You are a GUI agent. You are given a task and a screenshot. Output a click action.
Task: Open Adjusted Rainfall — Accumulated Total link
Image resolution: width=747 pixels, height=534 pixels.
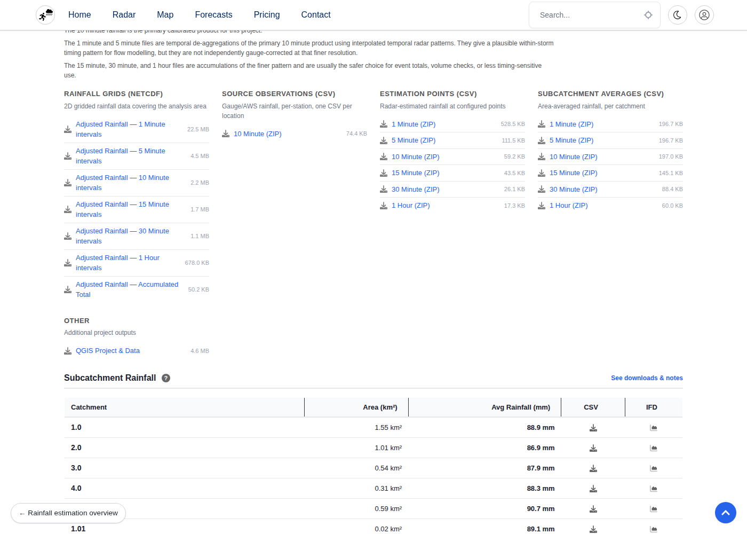pos(127,289)
